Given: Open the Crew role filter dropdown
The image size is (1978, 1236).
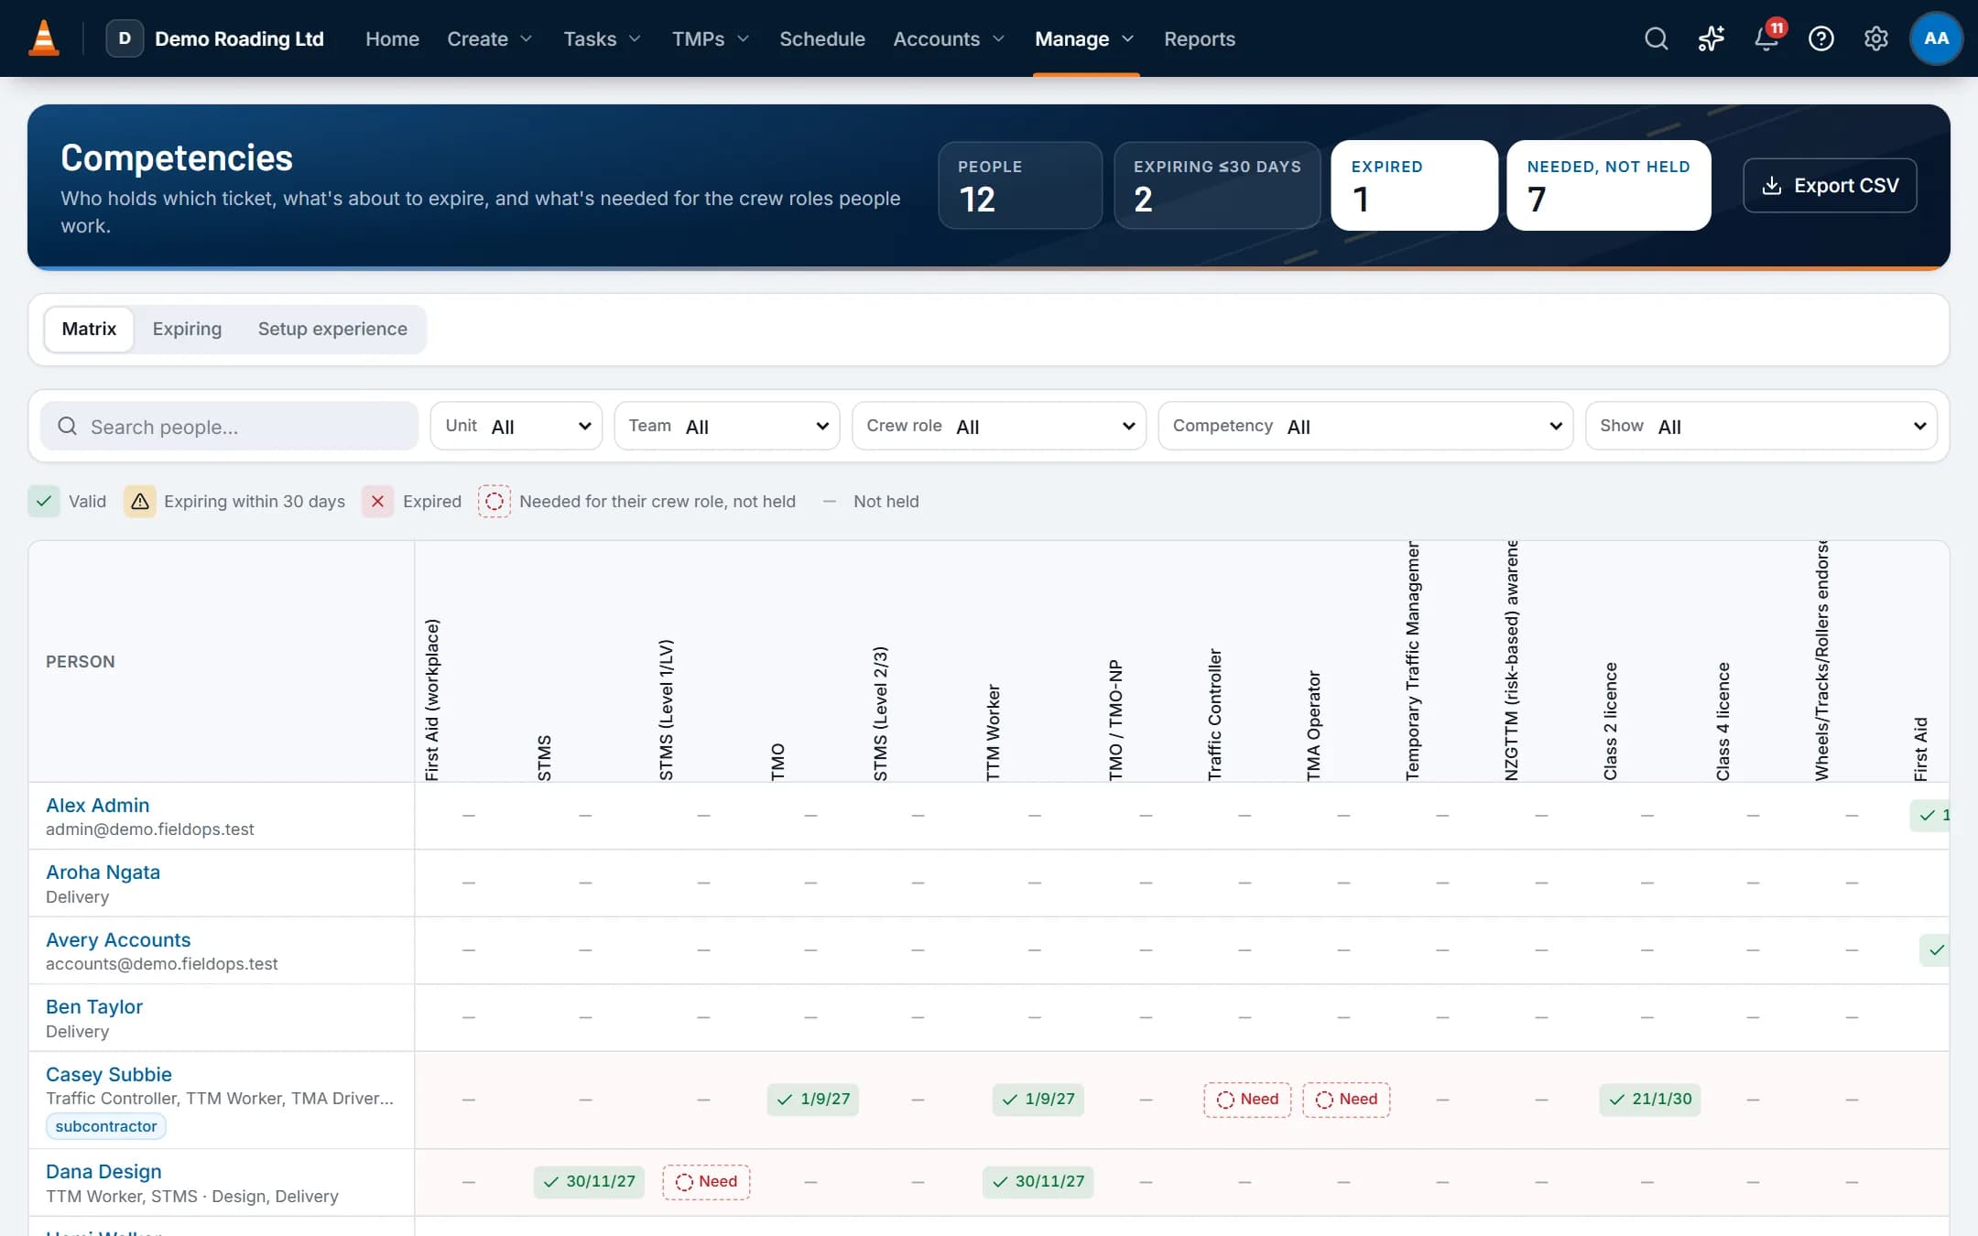Looking at the screenshot, I should coord(999,426).
